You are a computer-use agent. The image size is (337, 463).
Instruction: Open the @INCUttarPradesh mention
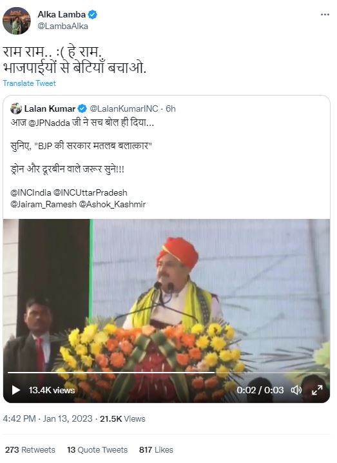coord(90,192)
